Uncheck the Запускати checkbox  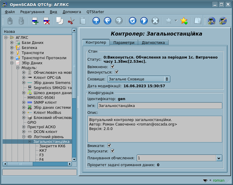click(112, 151)
